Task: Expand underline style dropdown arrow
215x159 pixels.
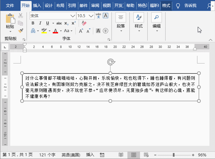Action: click(53, 23)
